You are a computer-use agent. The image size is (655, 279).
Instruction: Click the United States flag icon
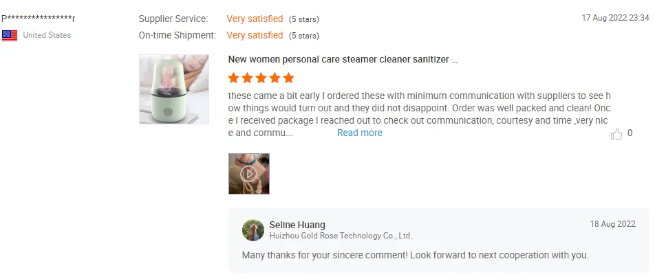click(x=10, y=35)
